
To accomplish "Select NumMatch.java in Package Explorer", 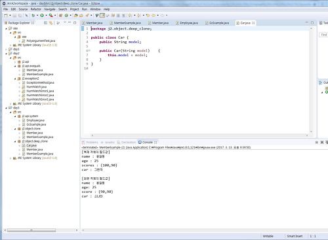I will (34, 87).
